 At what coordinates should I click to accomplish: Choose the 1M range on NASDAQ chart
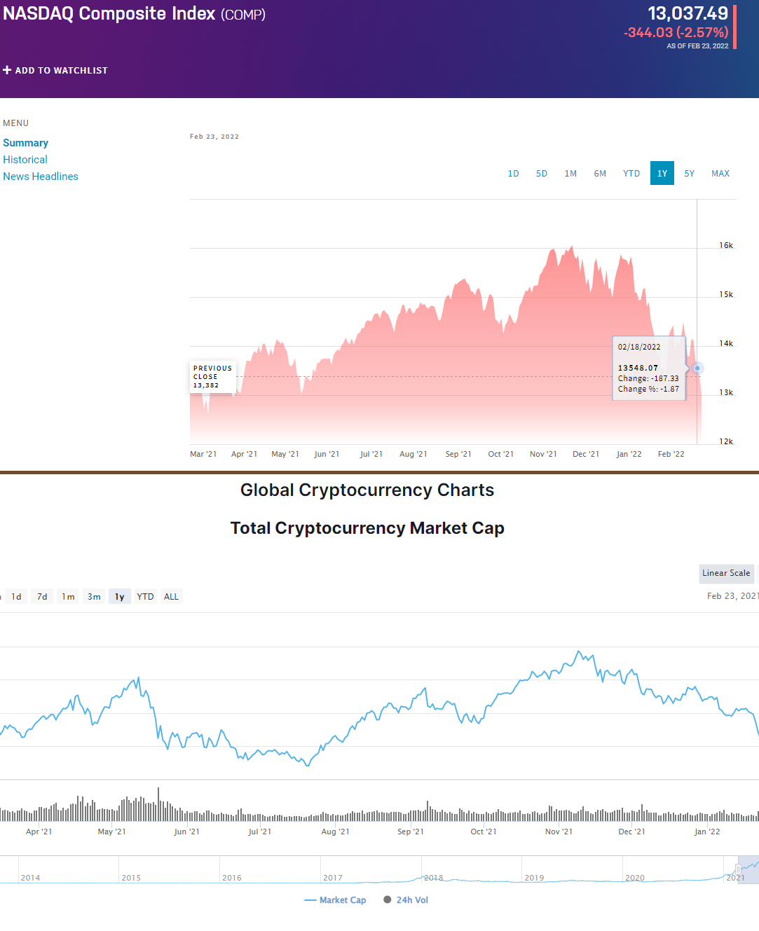pos(571,174)
